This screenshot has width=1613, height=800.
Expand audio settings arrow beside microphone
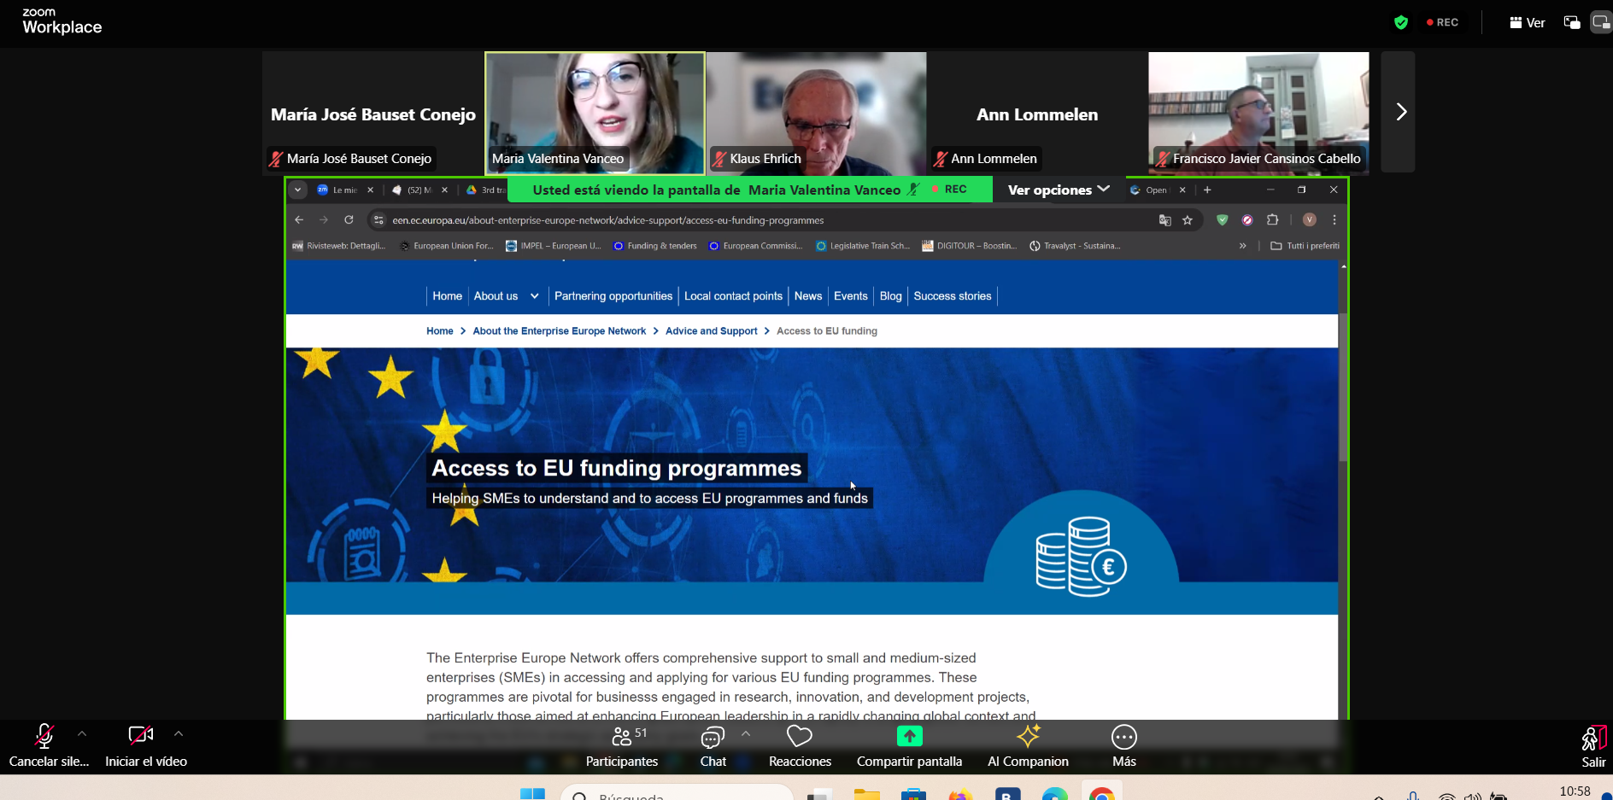click(82, 733)
